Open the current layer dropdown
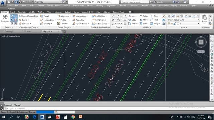 click(x=189, y=24)
